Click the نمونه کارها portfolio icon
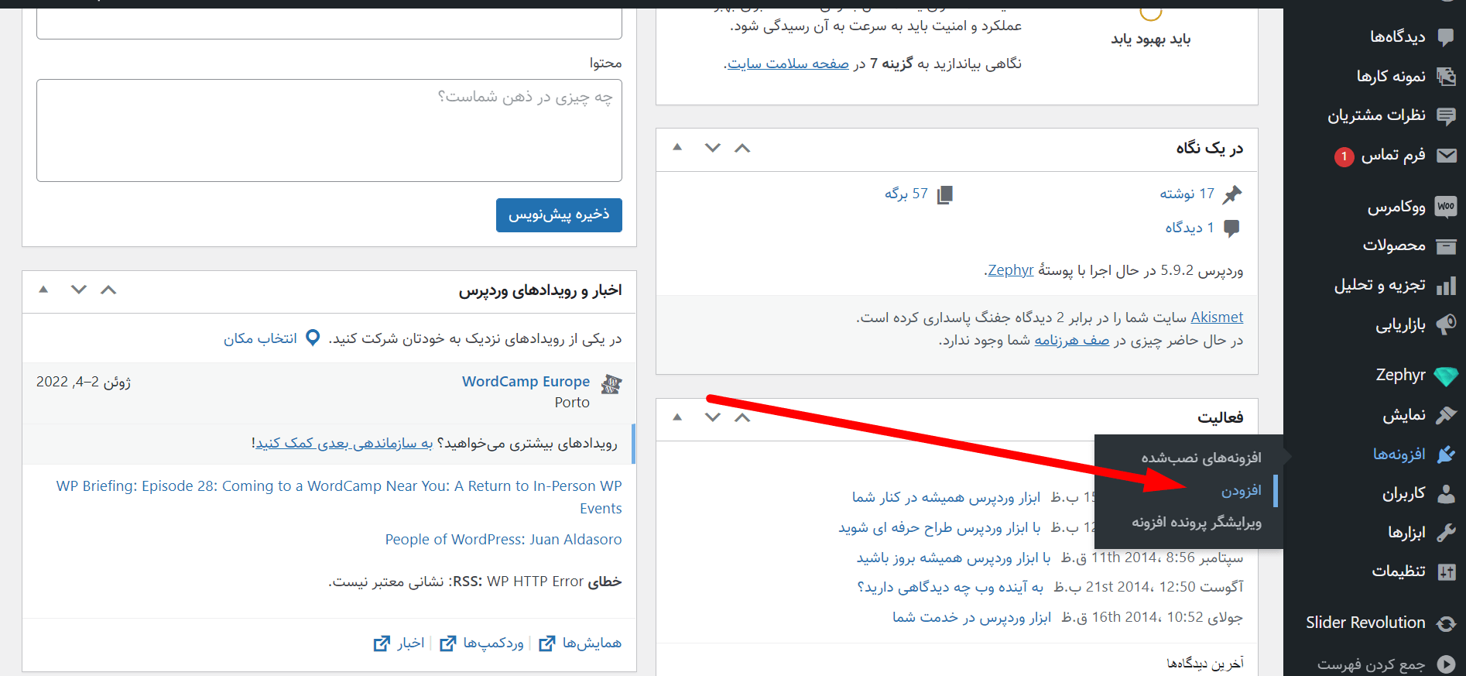This screenshot has height=676, width=1466. coord(1445,76)
